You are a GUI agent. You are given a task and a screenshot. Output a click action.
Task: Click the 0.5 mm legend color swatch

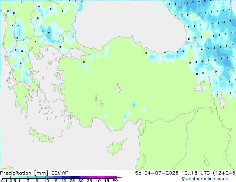pos(15,177)
